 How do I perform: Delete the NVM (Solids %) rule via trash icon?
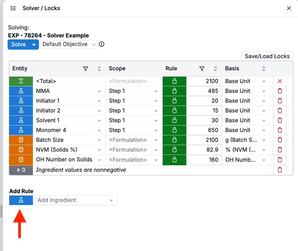click(280, 150)
